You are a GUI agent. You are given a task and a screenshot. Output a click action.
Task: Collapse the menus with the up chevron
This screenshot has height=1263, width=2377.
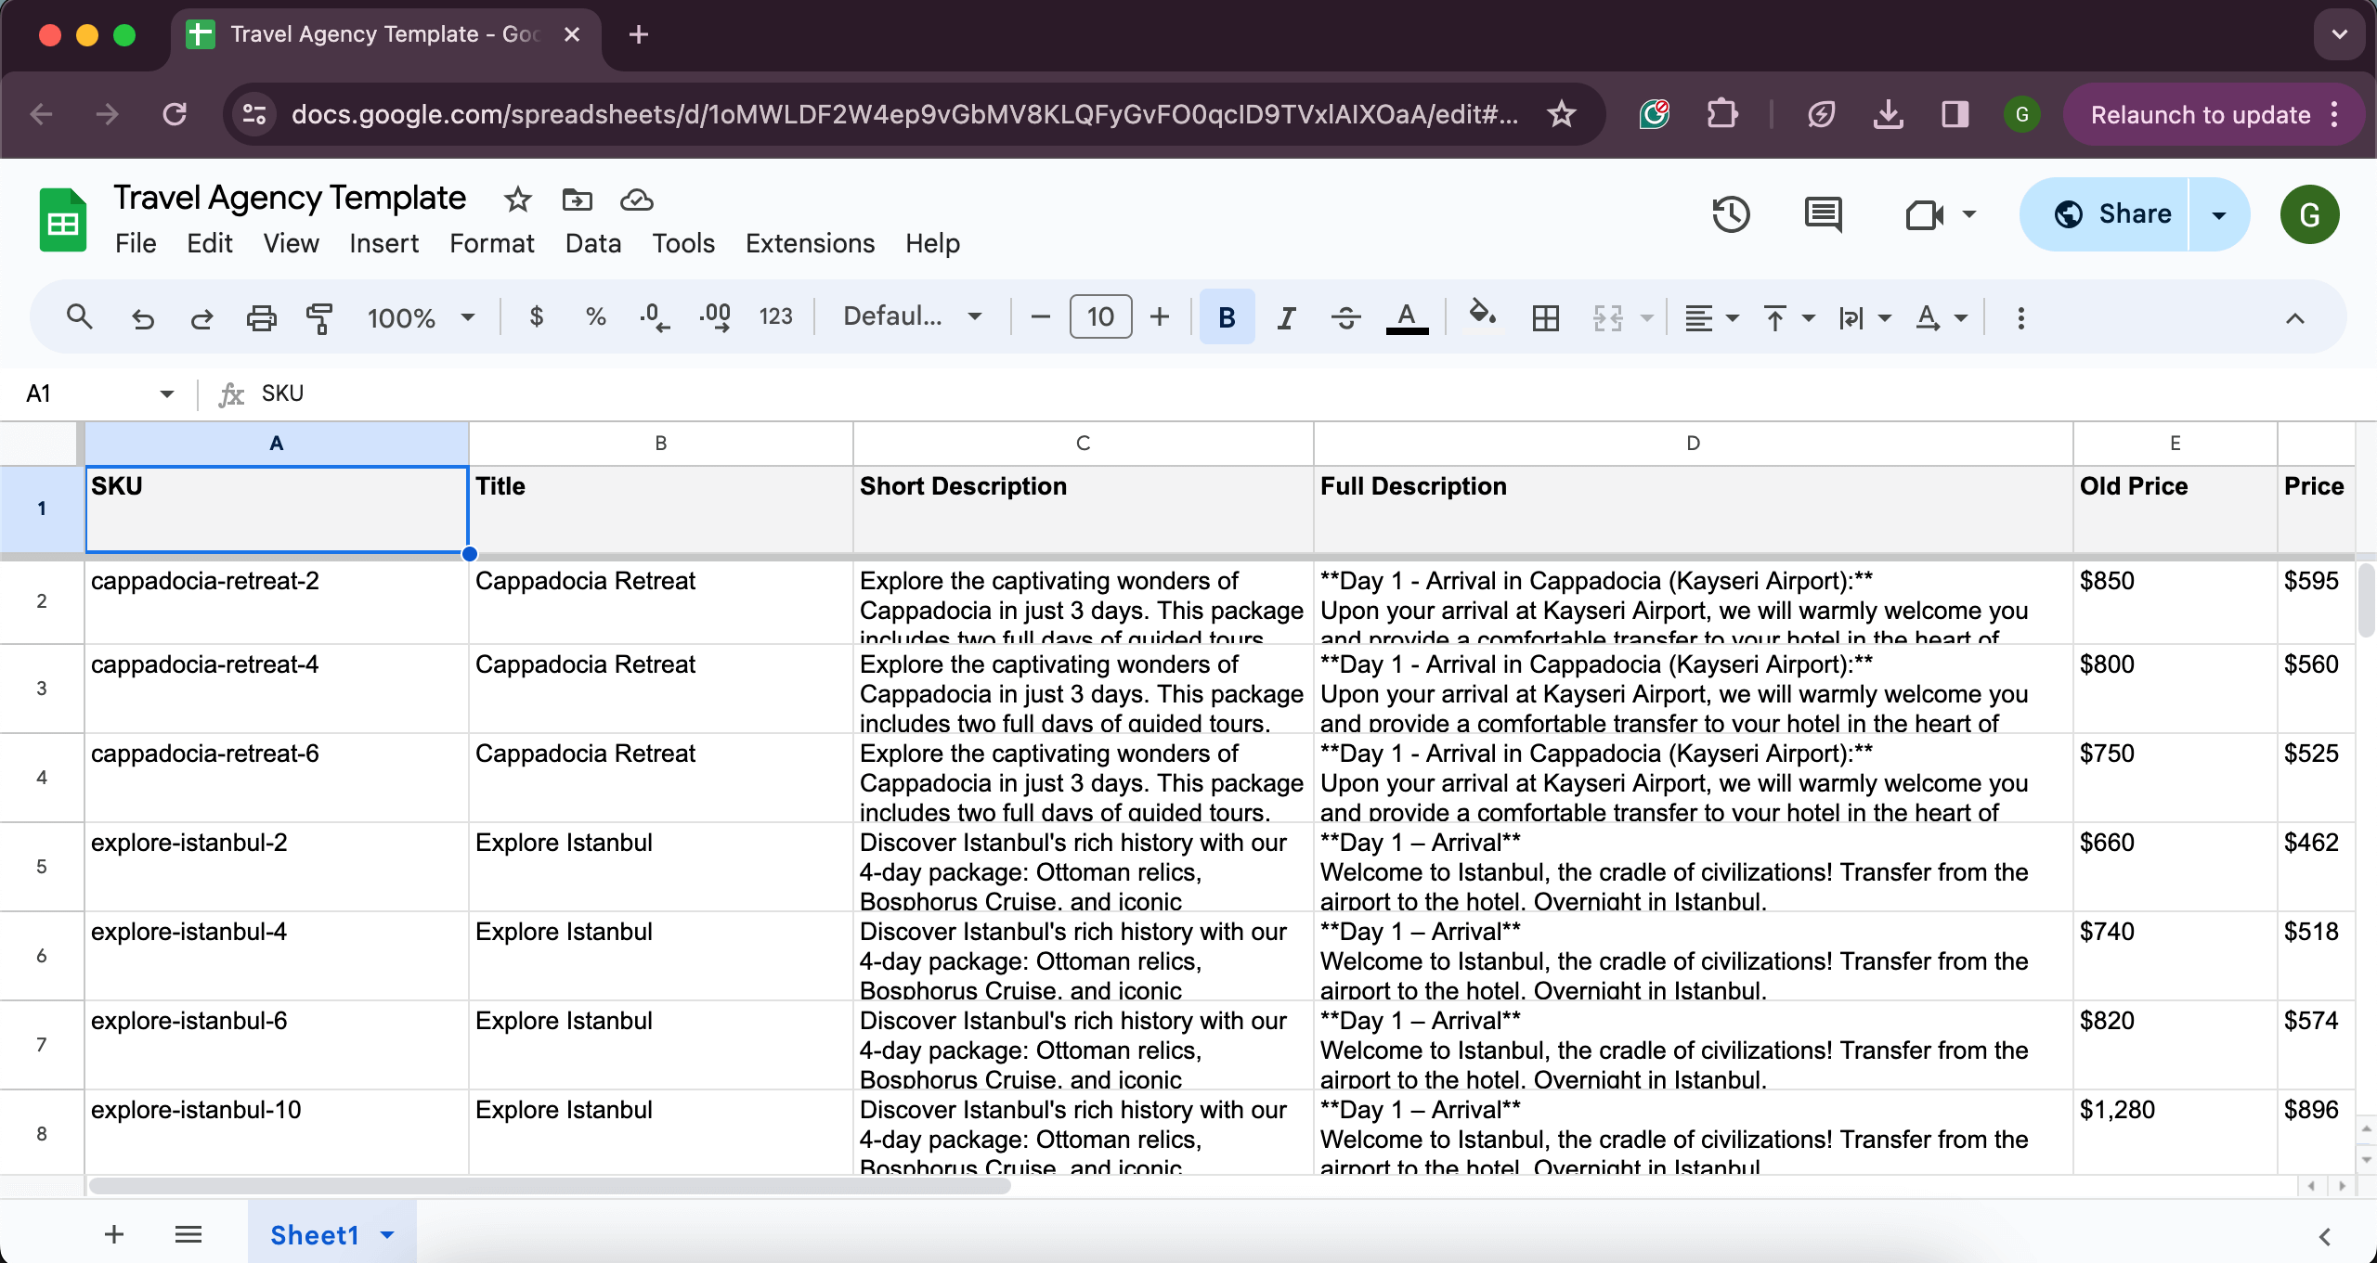tap(2295, 317)
